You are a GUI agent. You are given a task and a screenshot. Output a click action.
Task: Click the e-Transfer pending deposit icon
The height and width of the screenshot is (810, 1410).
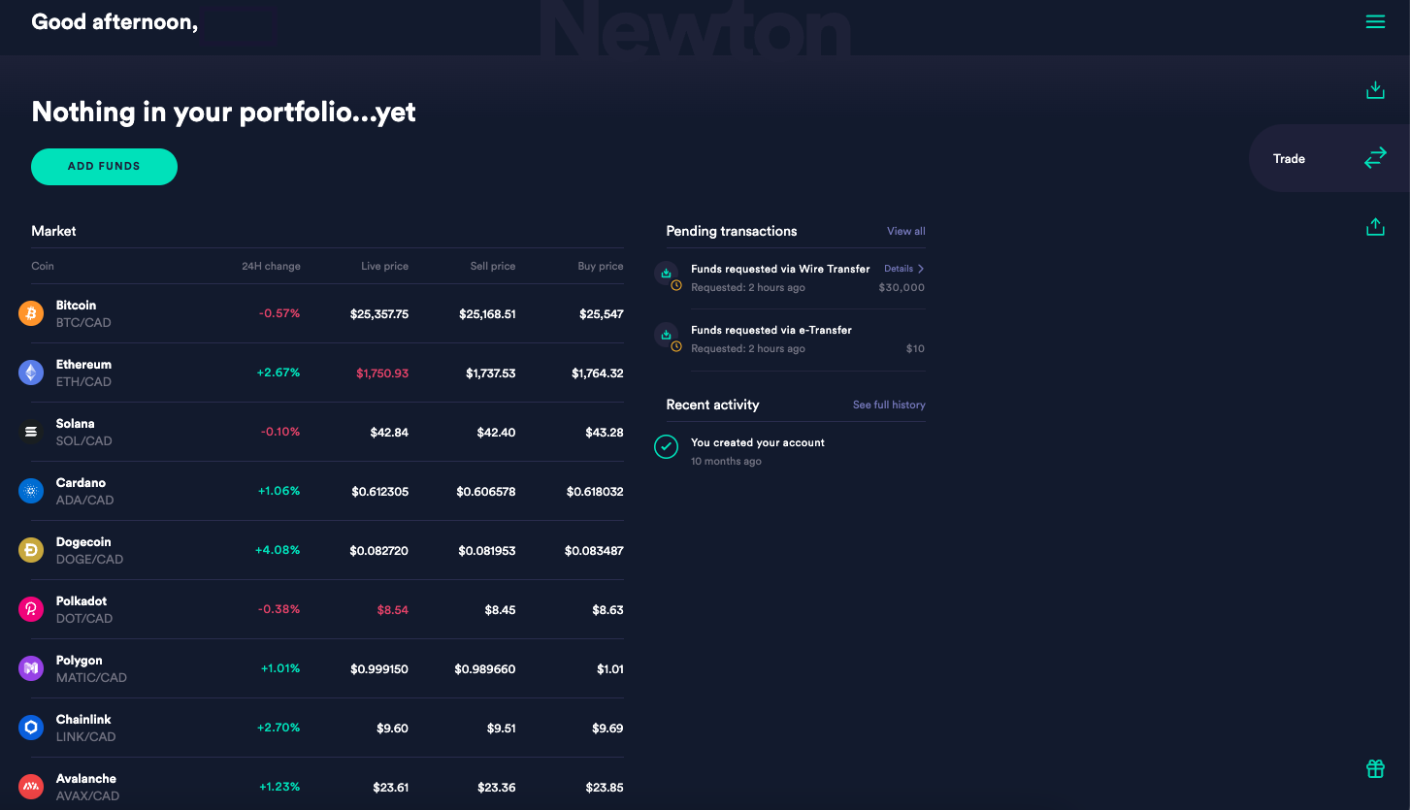tap(667, 336)
